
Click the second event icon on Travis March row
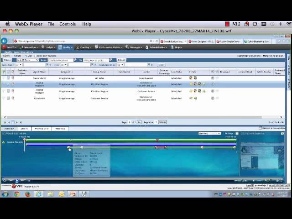click(x=195, y=78)
